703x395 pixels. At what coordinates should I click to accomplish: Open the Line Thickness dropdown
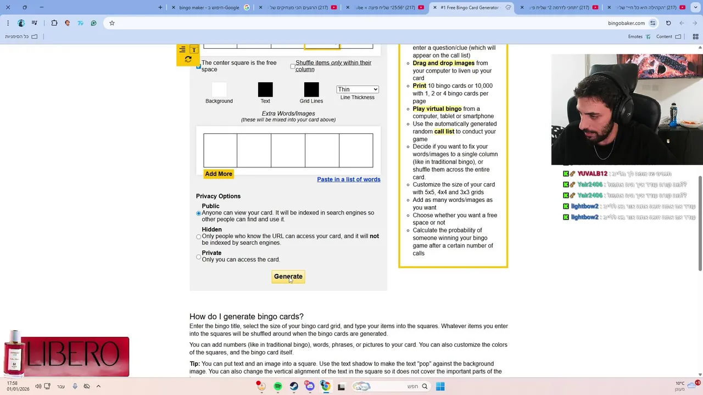tap(358, 89)
